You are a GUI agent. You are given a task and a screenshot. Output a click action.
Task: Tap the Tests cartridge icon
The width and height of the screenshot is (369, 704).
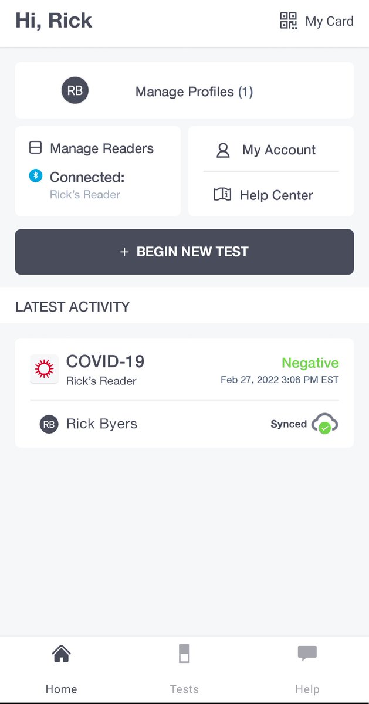pyautogui.click(x=184, y=653)
